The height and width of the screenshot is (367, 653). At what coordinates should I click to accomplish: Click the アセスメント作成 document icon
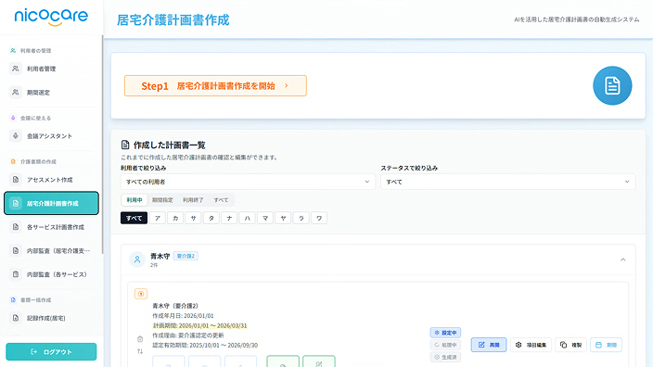tap(16, 180)
